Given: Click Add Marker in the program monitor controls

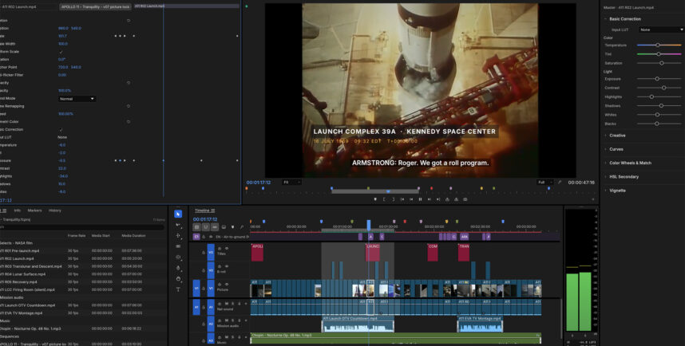Looking at the screenshot, I should click(374, 199).
